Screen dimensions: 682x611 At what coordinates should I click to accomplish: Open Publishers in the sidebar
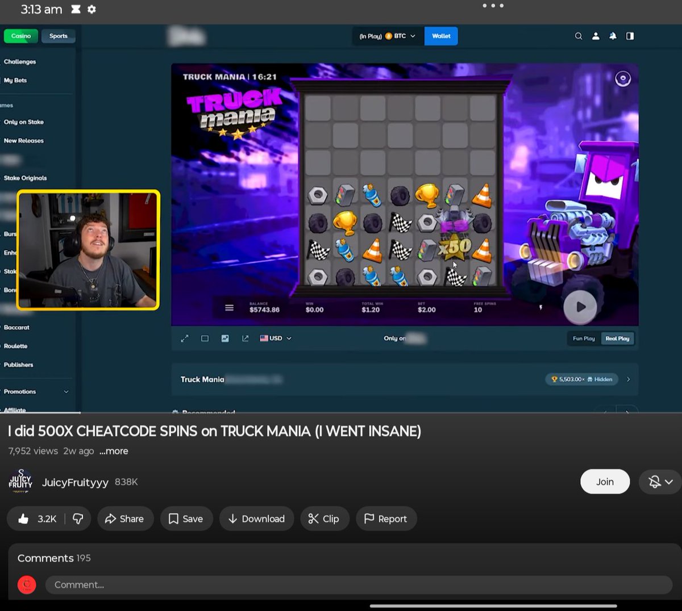[x=18, y=365]
